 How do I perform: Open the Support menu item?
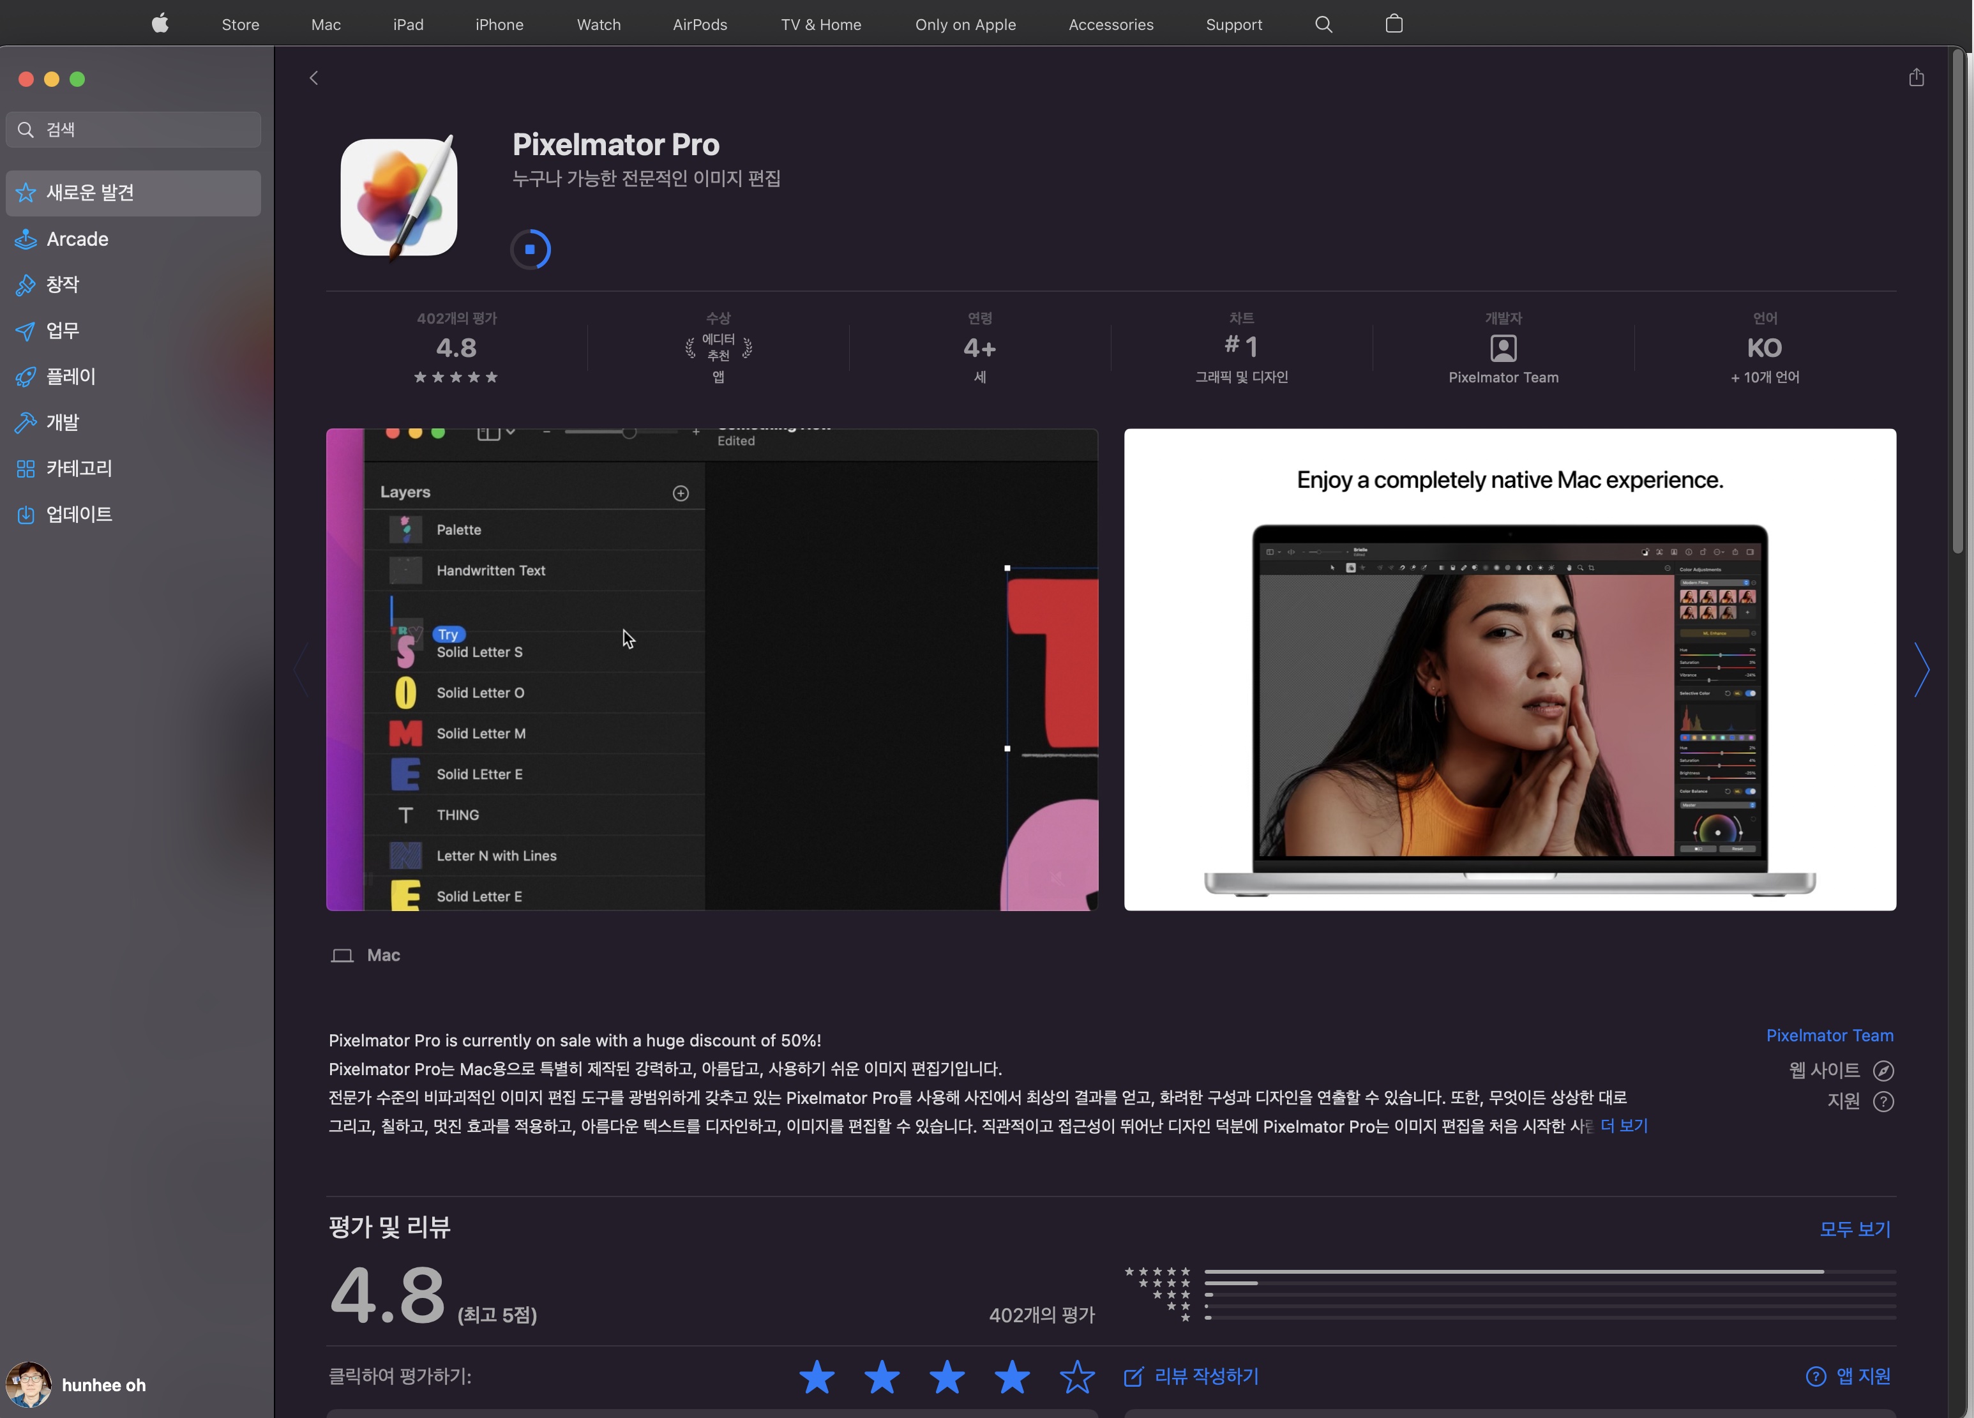tap(1233, 24)
